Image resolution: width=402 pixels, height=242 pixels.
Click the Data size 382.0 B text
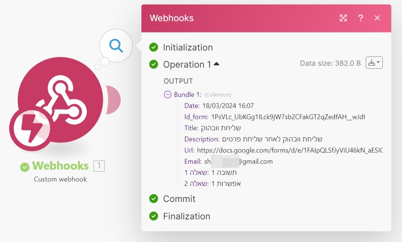coord(330,63)
